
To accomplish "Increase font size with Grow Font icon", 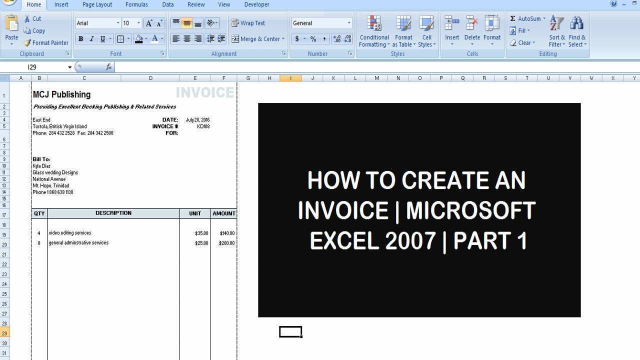I will point(149,23).
